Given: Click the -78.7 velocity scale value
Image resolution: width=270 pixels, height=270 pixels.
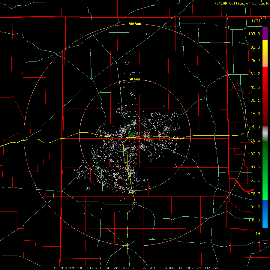Looking at the screenshot, I should tap(254, 194).
